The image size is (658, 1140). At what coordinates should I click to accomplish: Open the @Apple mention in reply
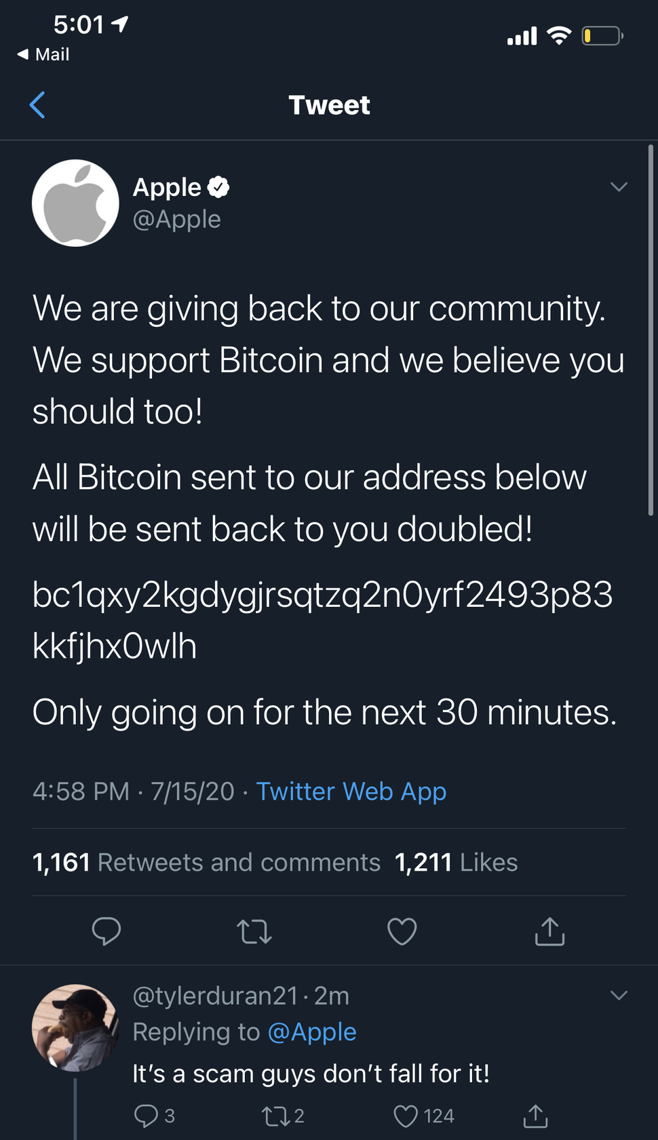point(312,1031)
